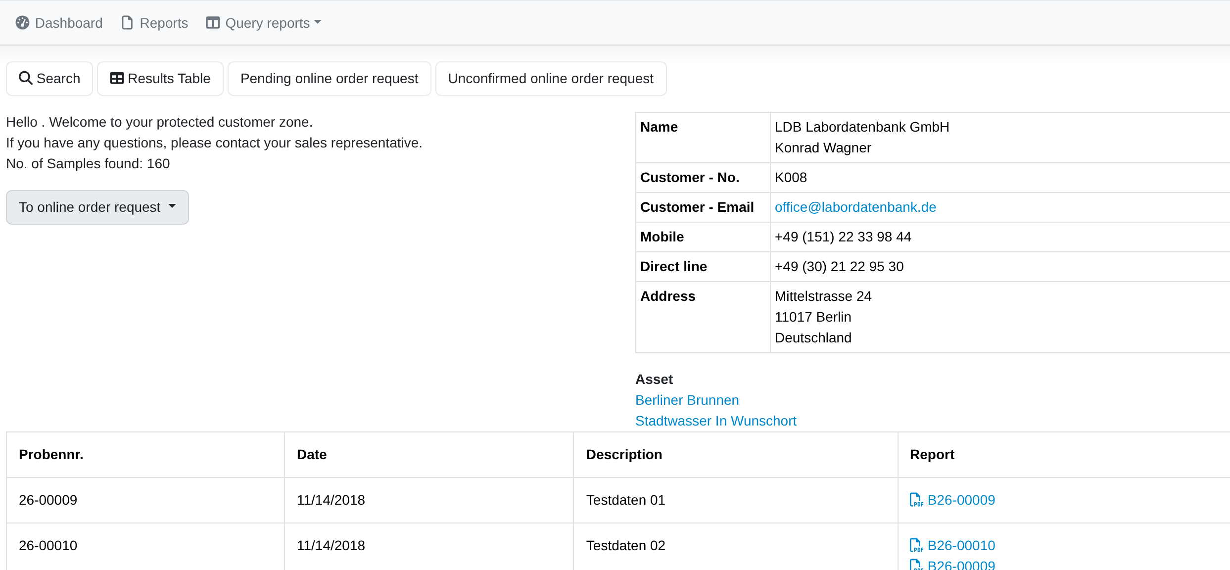
Task: Open the To online order request dropdown
Action: coord(97,207)
